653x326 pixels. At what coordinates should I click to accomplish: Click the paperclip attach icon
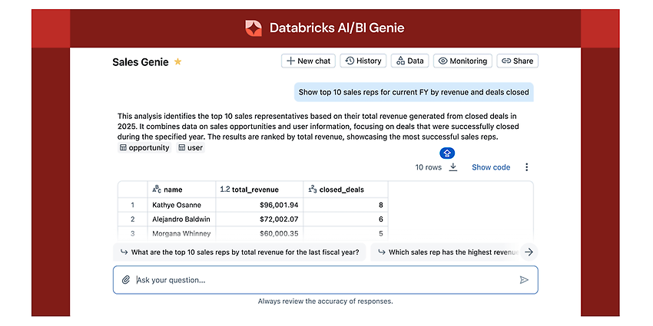pyautogui.click(x=126, y=280)
